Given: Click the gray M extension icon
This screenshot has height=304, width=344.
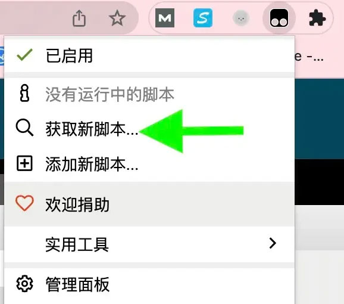Looking at the screenshot, I should click(x=165, y=18).
